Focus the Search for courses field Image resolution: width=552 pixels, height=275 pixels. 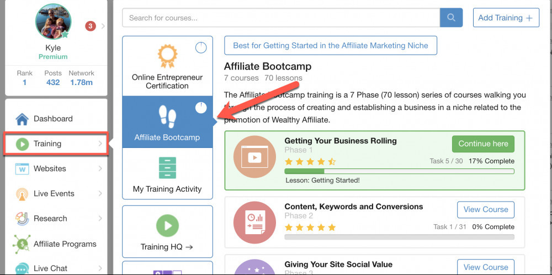pos(281,18)
